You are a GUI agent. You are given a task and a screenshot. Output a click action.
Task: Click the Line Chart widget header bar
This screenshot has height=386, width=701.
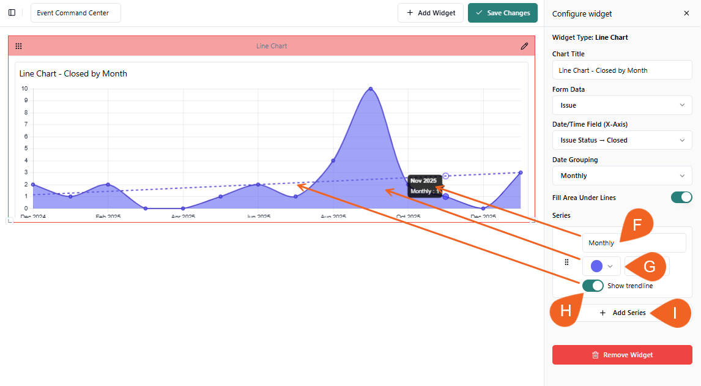pos(271,46)
